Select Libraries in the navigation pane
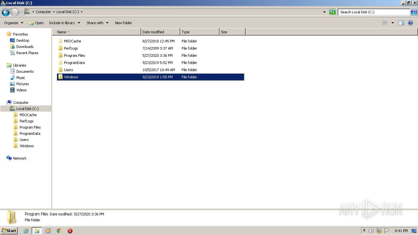Screen dimensions: 418x235 click(x=20, y=65)
